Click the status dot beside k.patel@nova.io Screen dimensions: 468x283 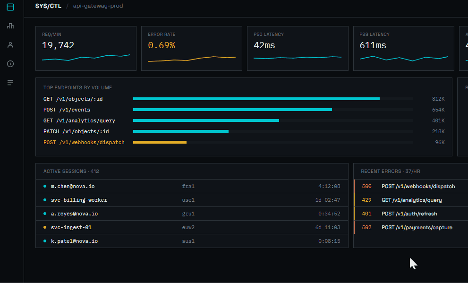45,241
